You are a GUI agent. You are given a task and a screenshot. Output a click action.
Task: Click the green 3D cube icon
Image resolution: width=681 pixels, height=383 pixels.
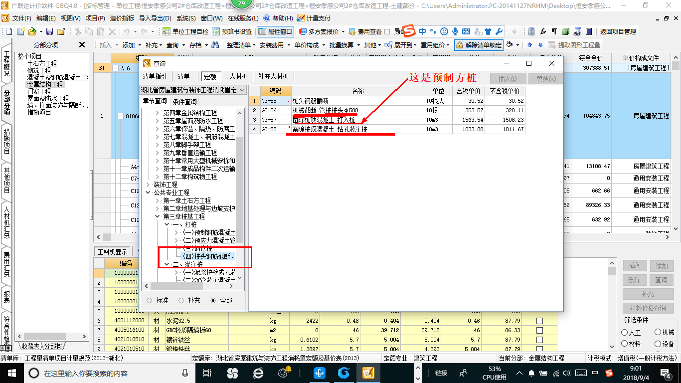[x=565, y=31]
